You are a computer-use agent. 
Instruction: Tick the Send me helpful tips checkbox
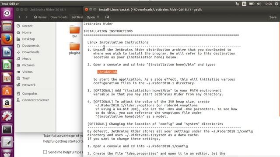[45, 152]
